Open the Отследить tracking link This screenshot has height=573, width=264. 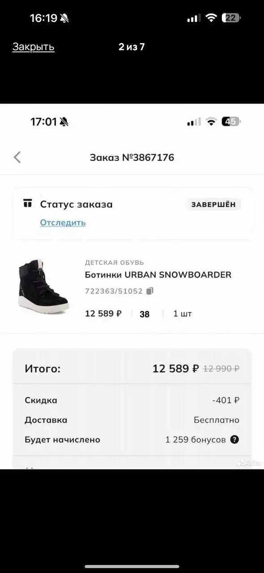click(63, 222)
